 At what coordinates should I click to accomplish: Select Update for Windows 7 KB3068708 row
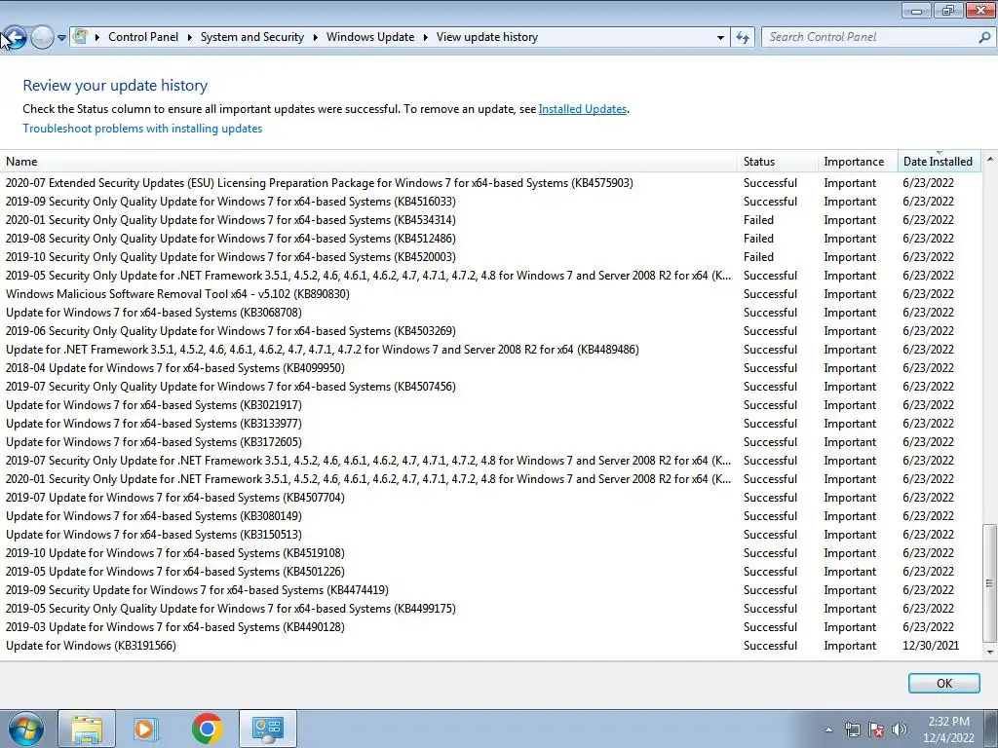[x=490, y=313]
